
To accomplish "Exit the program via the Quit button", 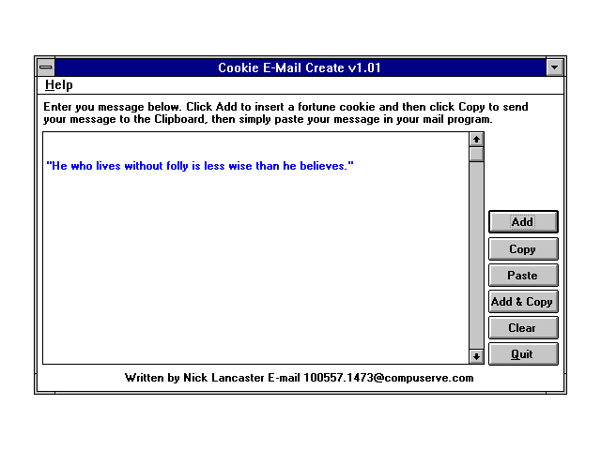I will tap(523, 354).
